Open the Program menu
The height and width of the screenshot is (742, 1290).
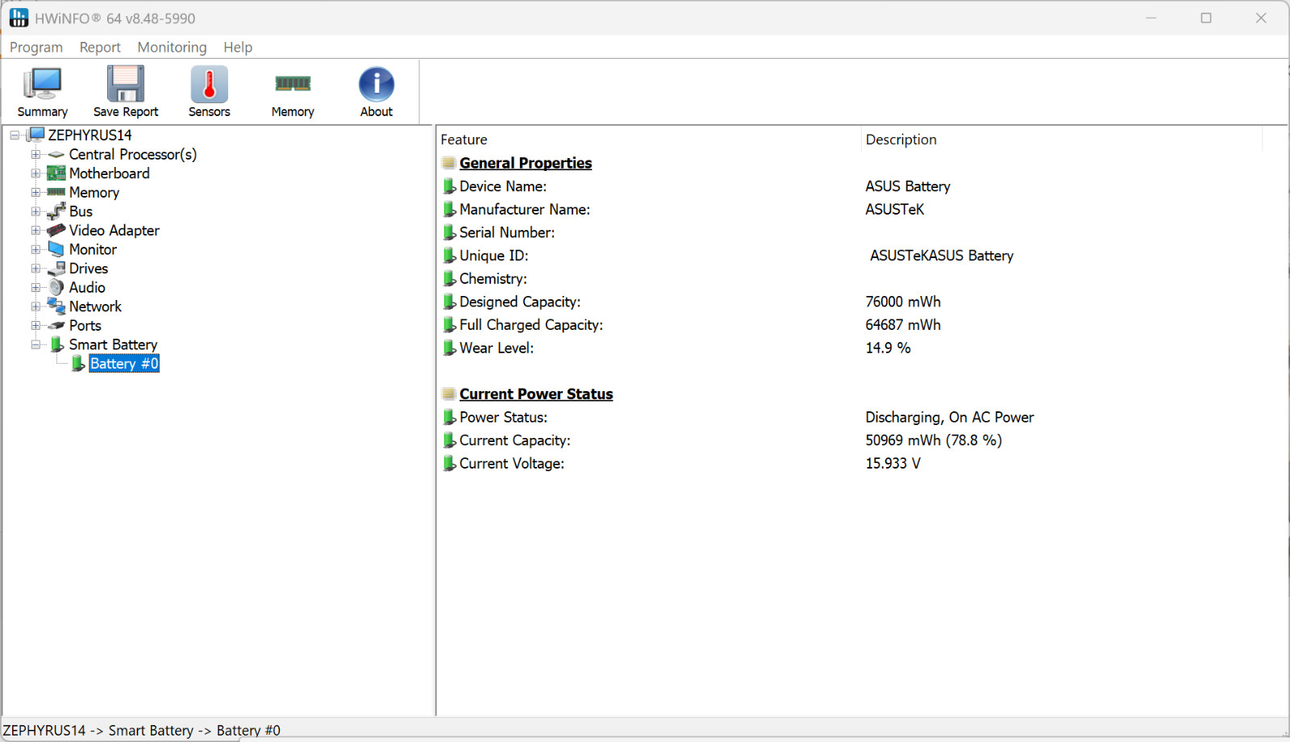click(36, 48)
